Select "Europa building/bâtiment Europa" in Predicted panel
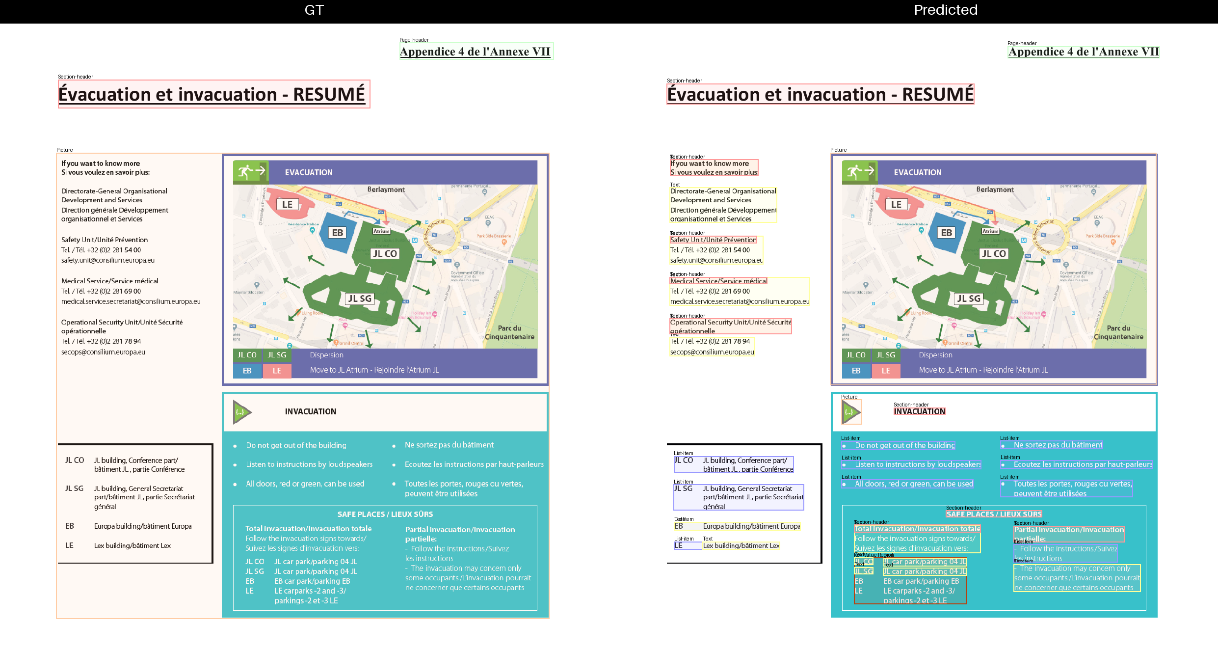The width and height of the screenshot is (1218, 651). point(752,526)
